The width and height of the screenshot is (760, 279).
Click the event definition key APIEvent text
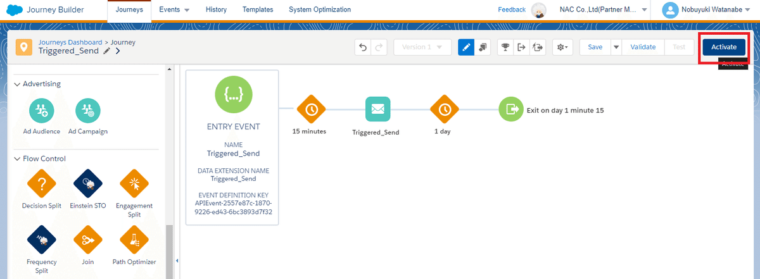point(234,207)
